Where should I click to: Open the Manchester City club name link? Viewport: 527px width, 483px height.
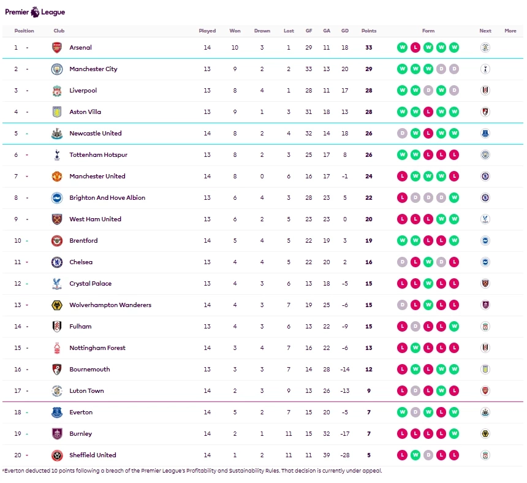(x=93, y=69)
